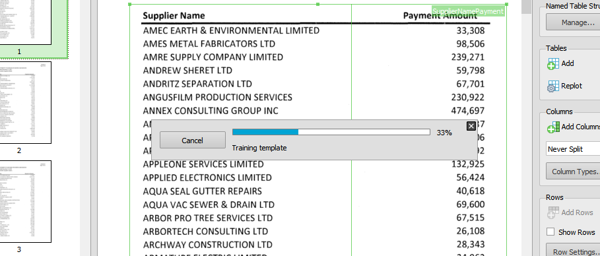Viewport: 600px width, 256px height.
Task: Open Column Types settings
Action: tap(573, 172)
